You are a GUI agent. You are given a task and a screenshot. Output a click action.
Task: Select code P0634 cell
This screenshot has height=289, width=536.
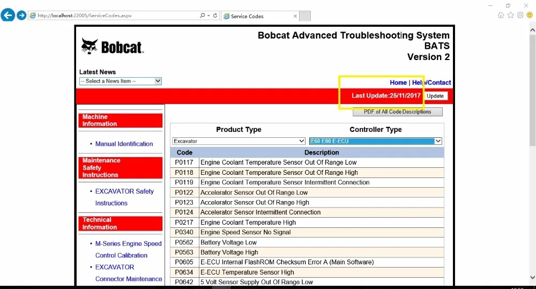(x=184, y=272)
